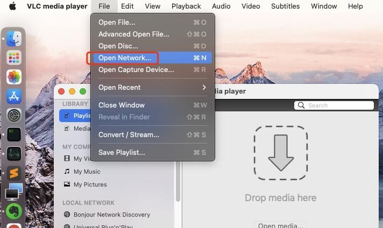Click in the playlist Search field
The height and width of the screenshot is (228, 383).
(334, 105)
